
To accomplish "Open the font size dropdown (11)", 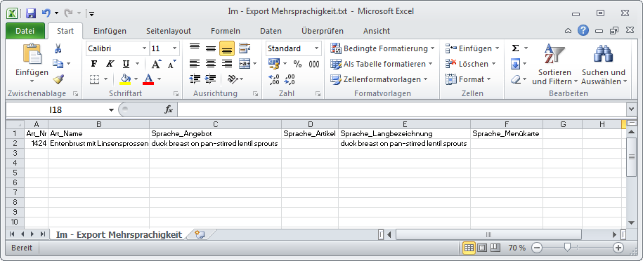I will 175,48.
